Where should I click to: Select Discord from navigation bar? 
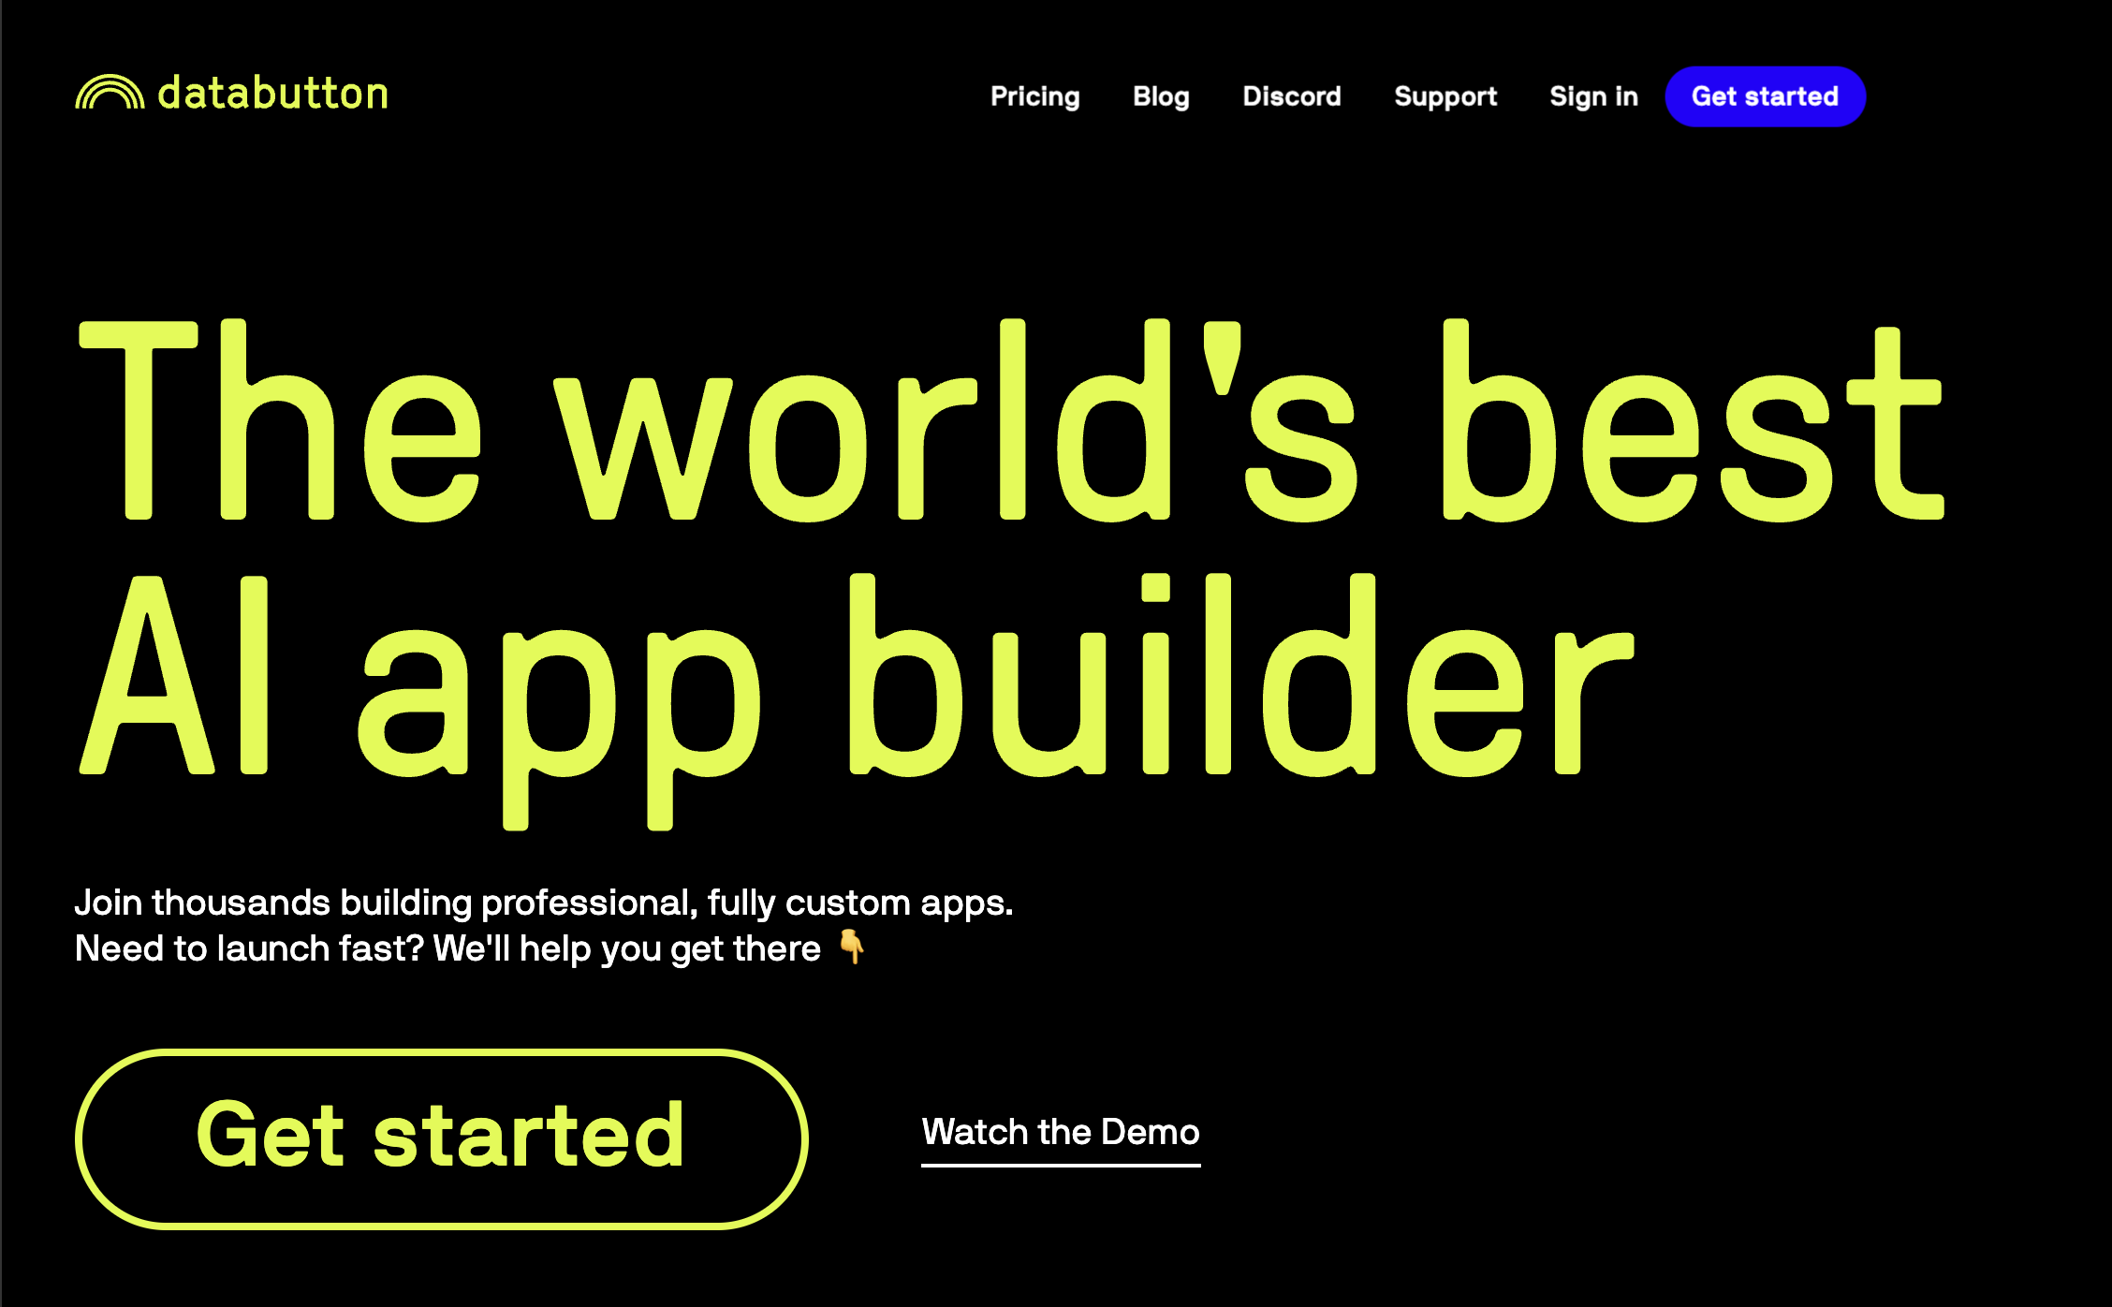click(1290, 96)
